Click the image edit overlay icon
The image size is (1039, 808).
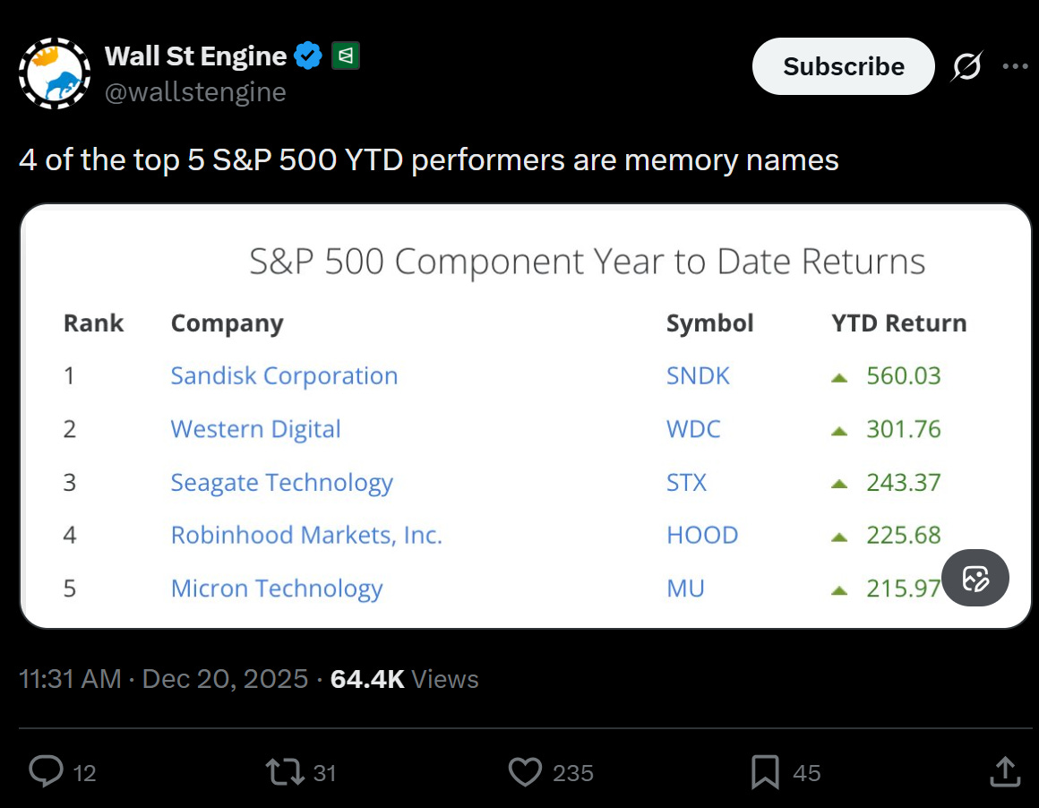[975, 578]
